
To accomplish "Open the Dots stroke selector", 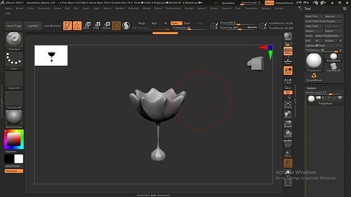I will pyautogui.click(x=14, y=61).
